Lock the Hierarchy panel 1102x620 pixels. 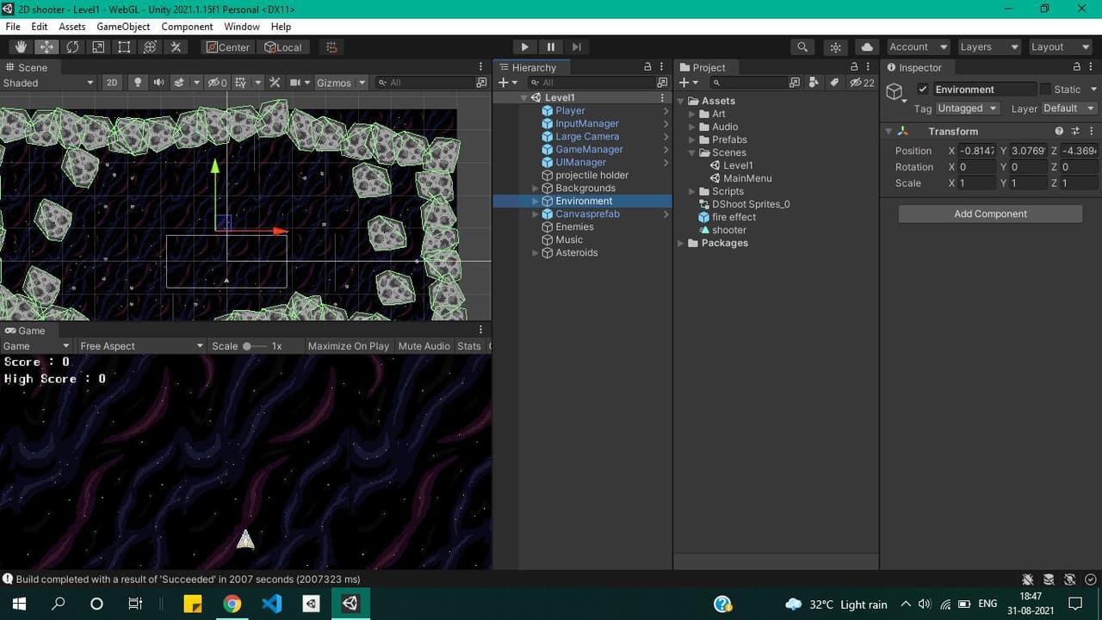647,67
